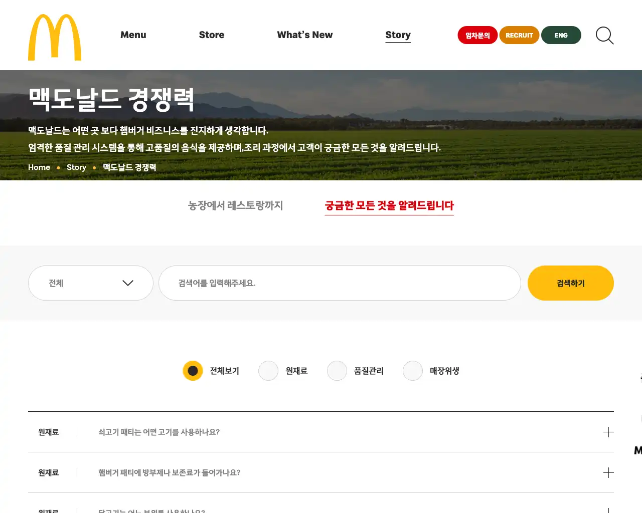Viewport: 642px width, 513px height.
Task: Expand the 쇠고기 패티는 어떤 고기를 사용하나요 question
Action: (608, 432)
